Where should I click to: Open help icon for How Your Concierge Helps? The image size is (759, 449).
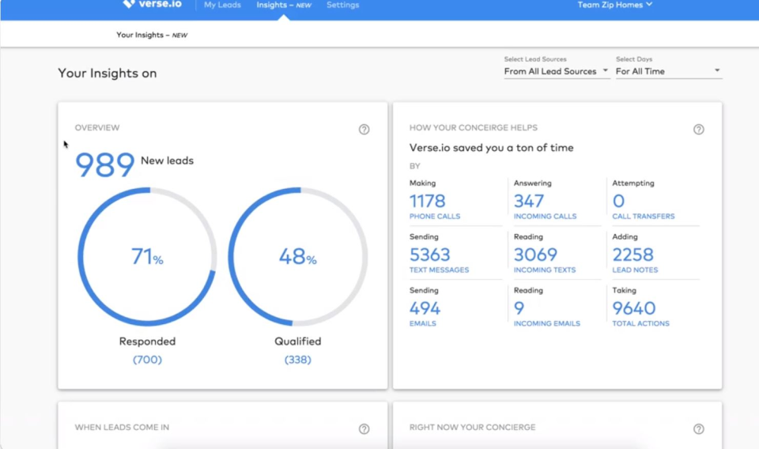(x=698, y=129)
